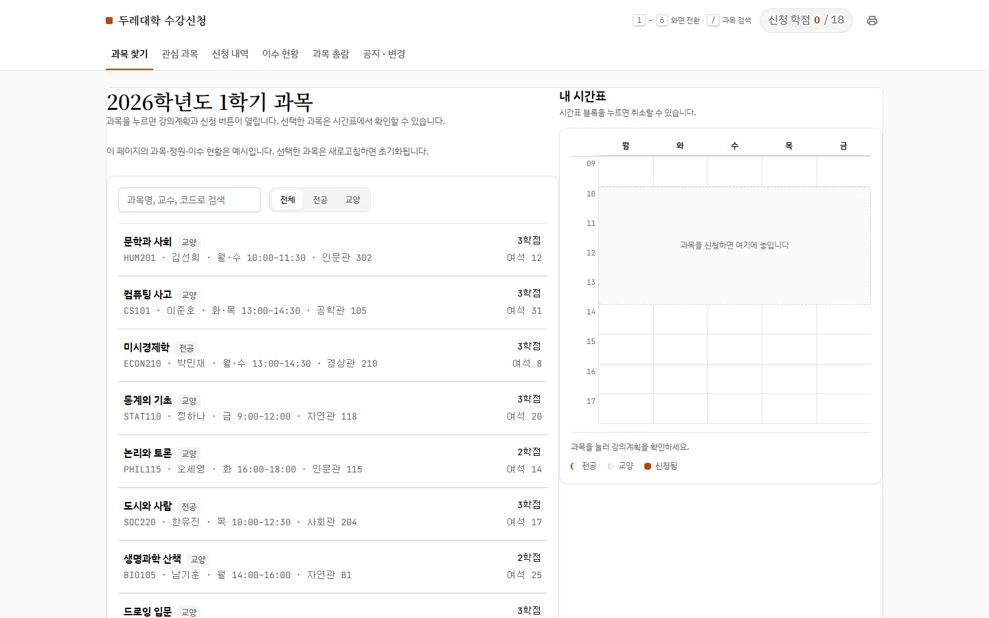Select the 전체 filter
The width and height of the screenshot is (989, 618).
click(288, 200)
